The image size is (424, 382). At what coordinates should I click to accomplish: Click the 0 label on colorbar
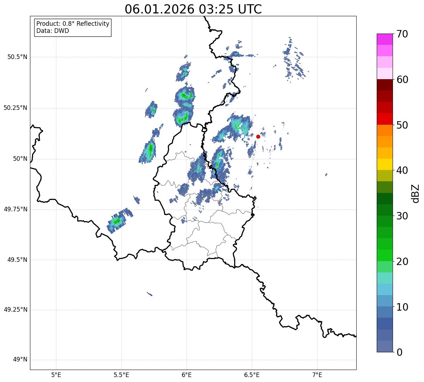click(x=399, y=352)
